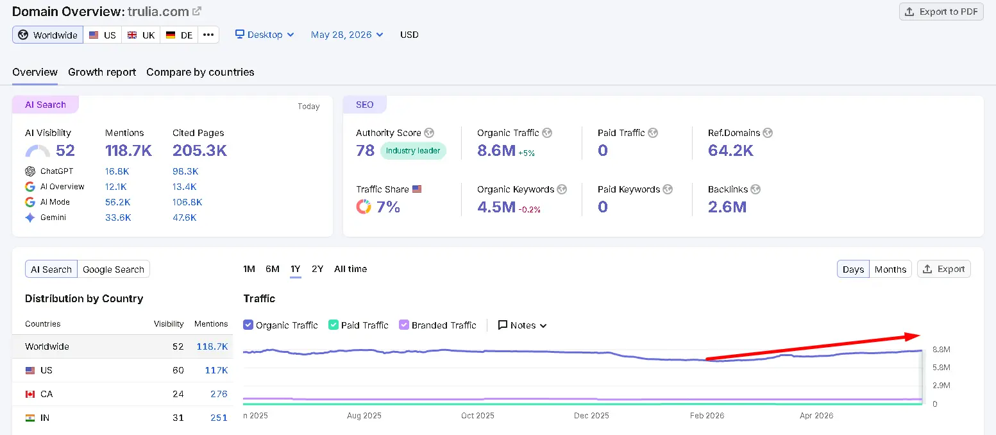Click the CA flag in country table
Screen dimensions: 996x435
pyautogui.click(x=30, y=394)
